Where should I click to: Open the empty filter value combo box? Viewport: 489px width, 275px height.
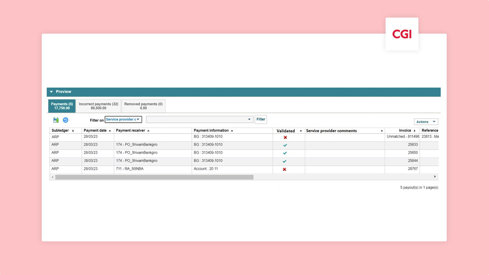tap(200, 119)
